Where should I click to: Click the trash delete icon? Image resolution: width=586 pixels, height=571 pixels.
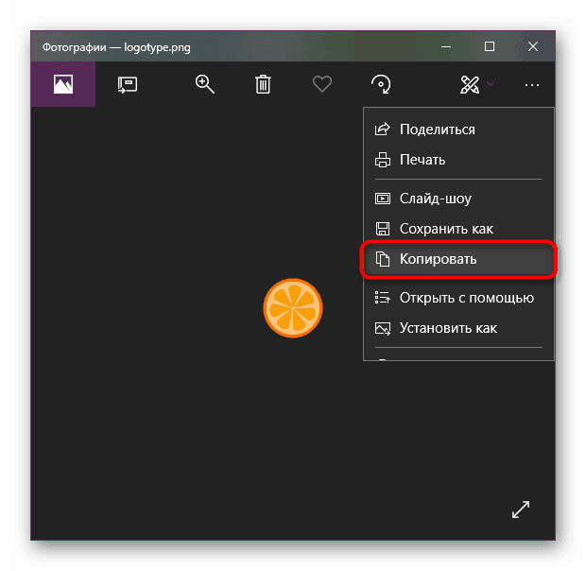click(x=263, y=85)
